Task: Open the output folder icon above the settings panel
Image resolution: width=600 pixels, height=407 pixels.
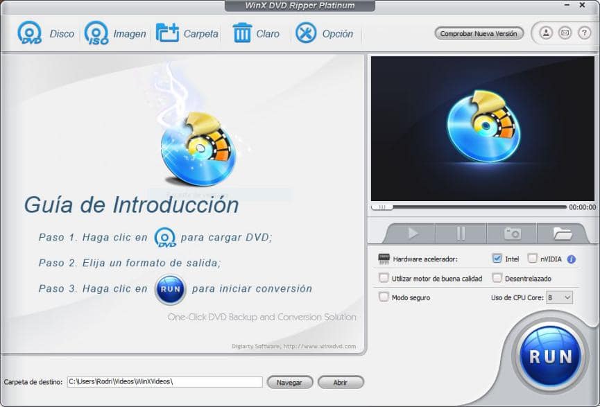Action: pyautogui.click(x=563, y=232)
